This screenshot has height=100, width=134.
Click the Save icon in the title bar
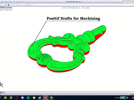(2, 2)
